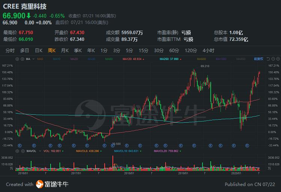This screenshot has width=281, height=192.
Task: Toggle the MA20 moving average line
Action: click(x=74, y=59)
